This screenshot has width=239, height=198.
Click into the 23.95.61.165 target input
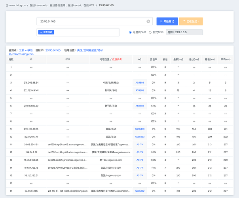click(91, 21)
